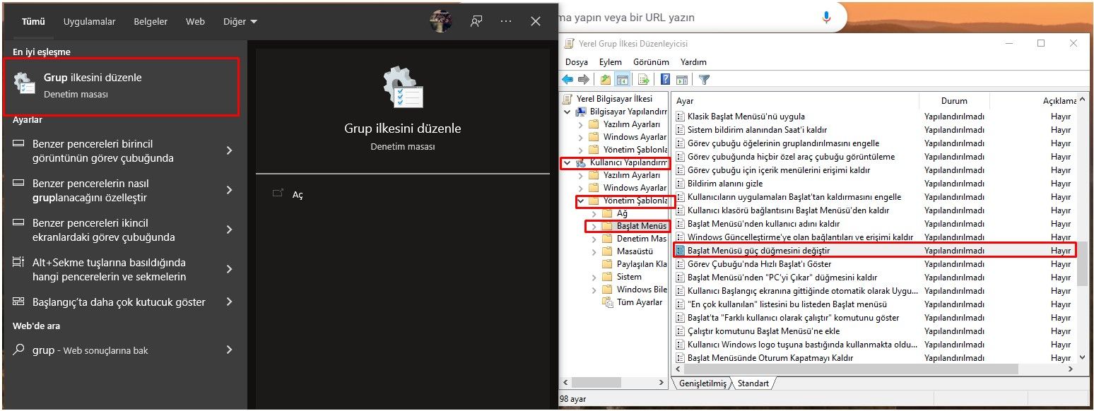This screenshot has height=411, width=1094.
Task: Click the Paylaşılan Klasörler folder icon
Action: point(608,264)
